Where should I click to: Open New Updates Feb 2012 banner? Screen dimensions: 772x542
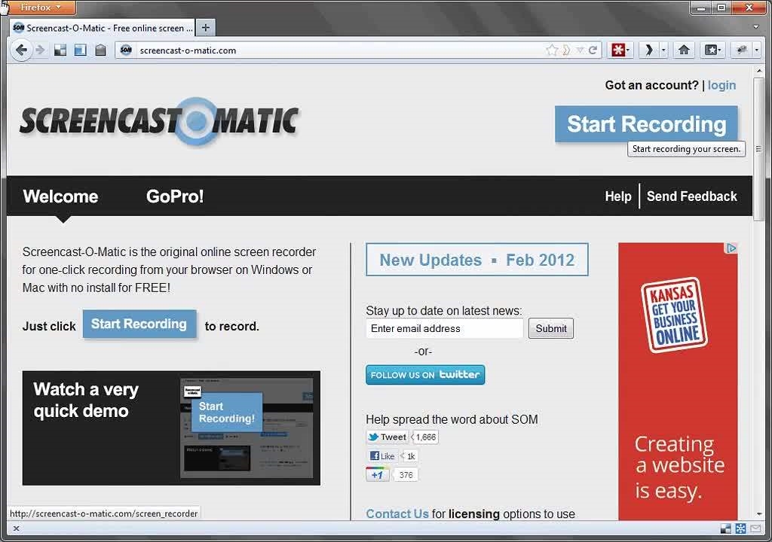coord(477,260)
